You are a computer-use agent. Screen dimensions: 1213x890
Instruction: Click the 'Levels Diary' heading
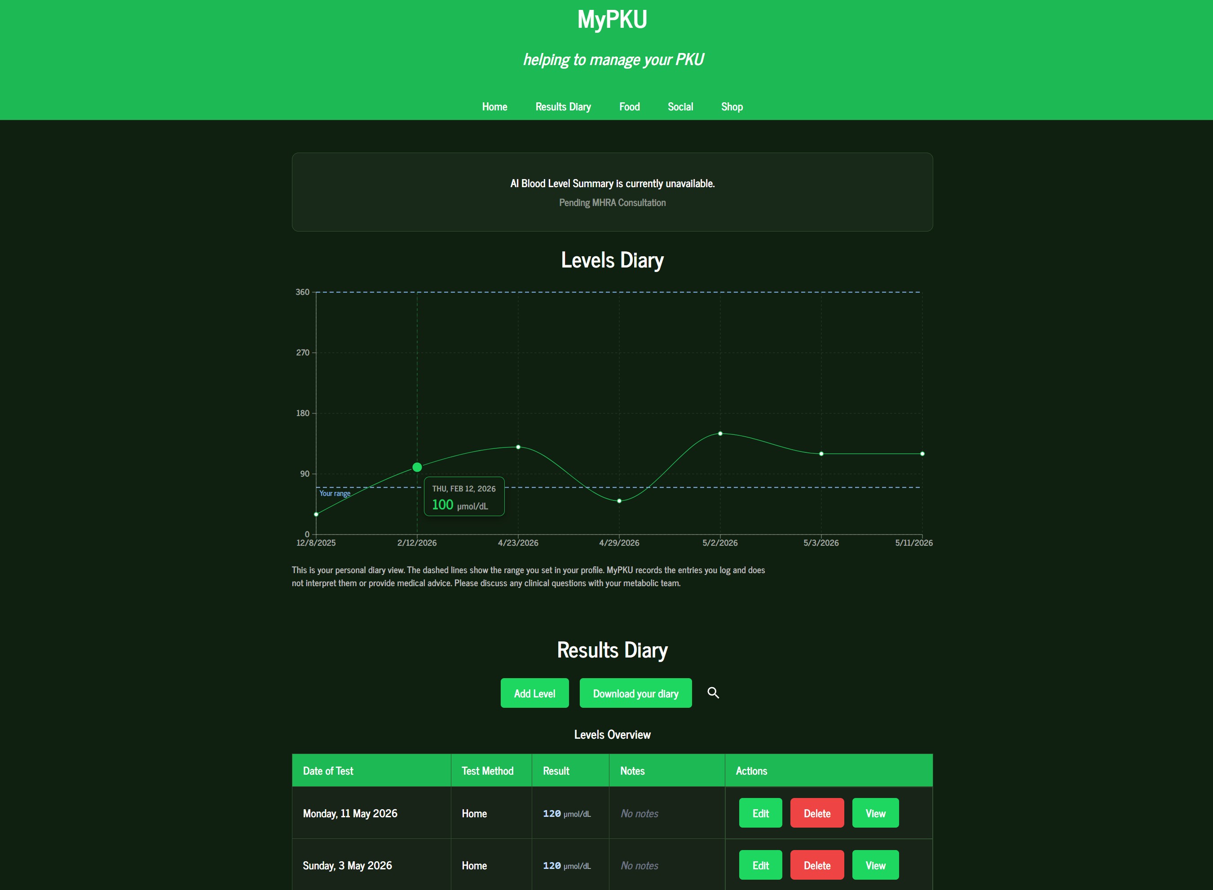[612, 260]
